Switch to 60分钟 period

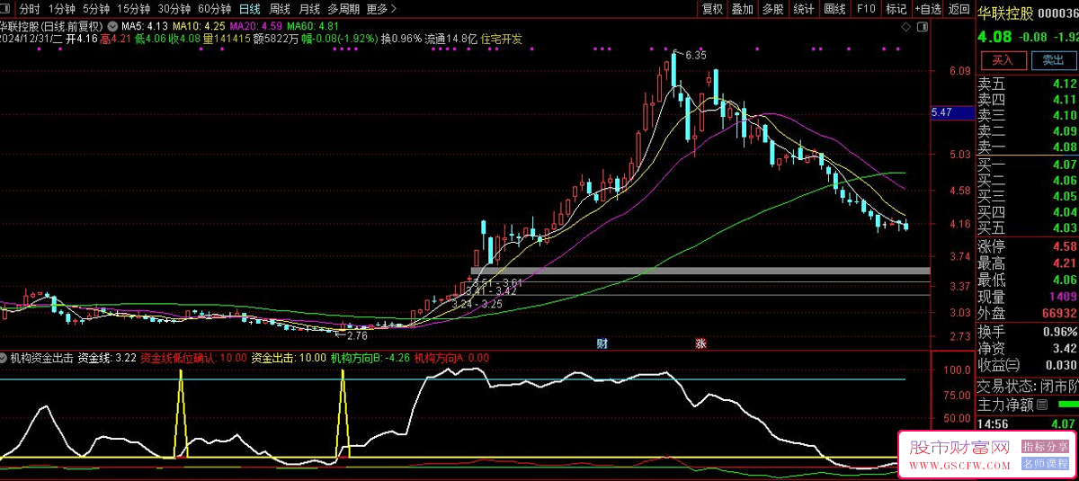point(214,9)
